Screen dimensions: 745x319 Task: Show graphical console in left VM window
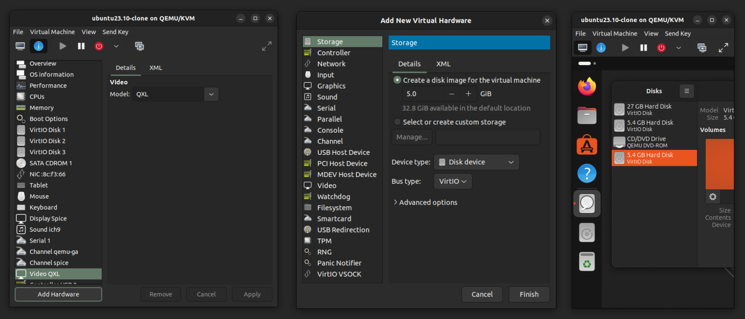(x=20, y=46)
